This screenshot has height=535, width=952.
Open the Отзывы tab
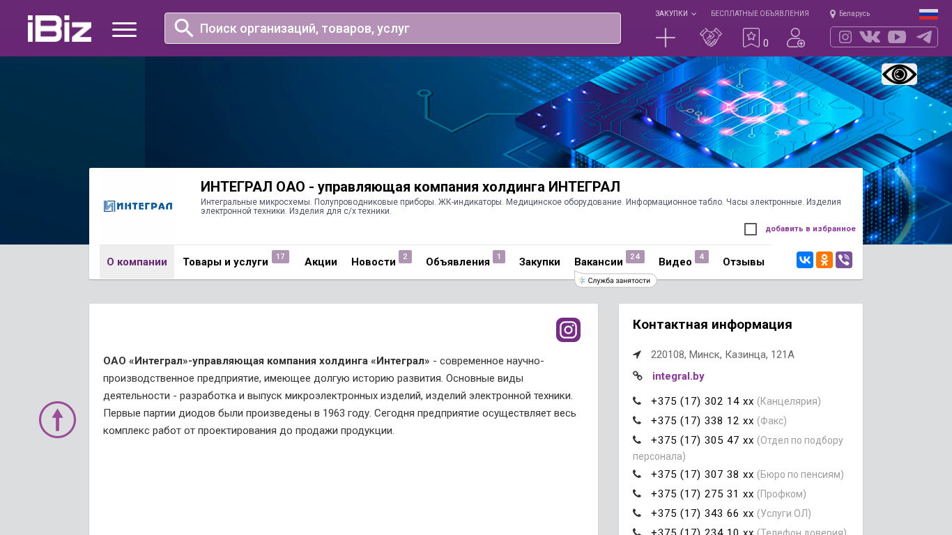(744, 262)
